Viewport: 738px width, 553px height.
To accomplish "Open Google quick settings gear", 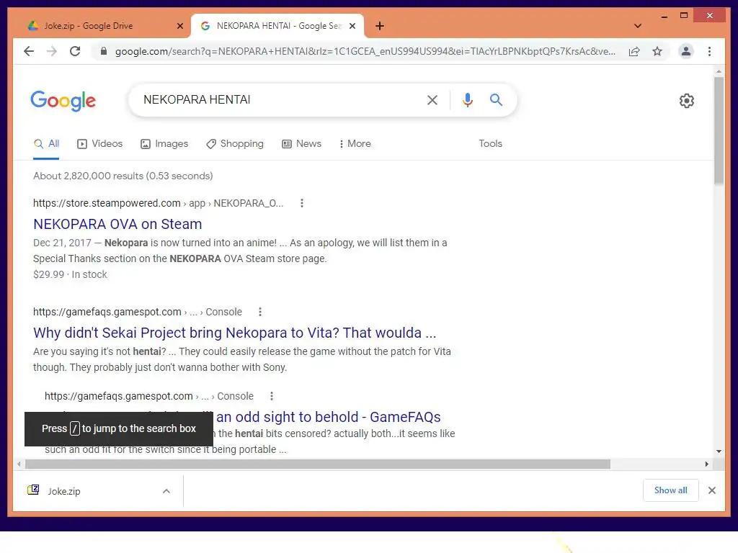I will [x=687, y=101].
